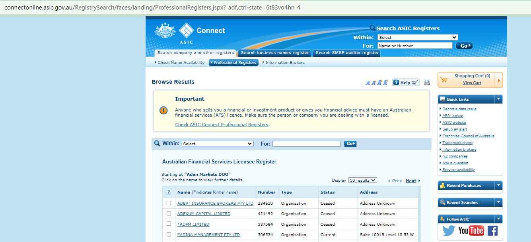Open ABN lookup link
The image size is (531, 242).
pyautogui.click(x=453, y=116)
